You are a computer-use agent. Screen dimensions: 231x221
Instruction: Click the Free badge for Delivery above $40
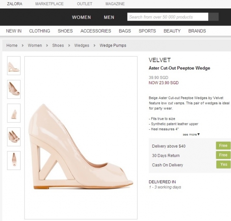coord(223,146)
